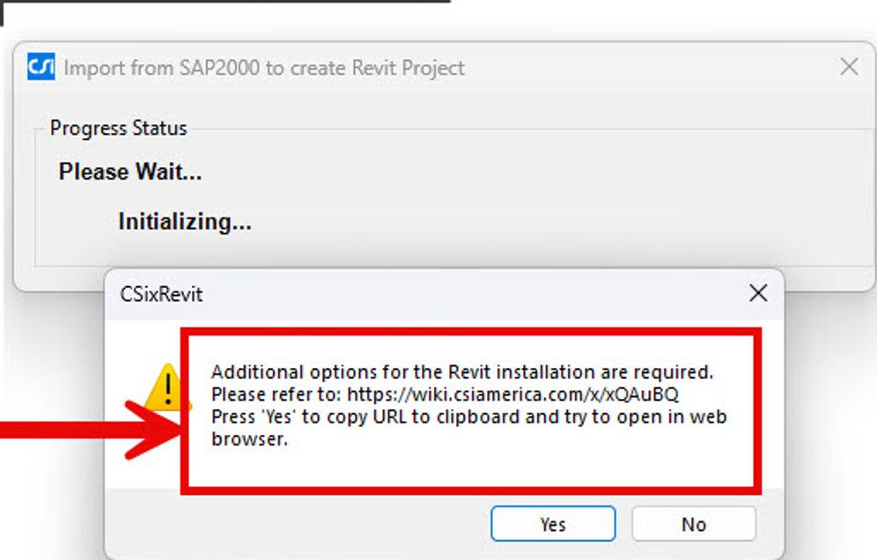This screenshot has width=877, height=560.
Task: Click the 'Additional options for the Revit' line
Action: point(461,372)
